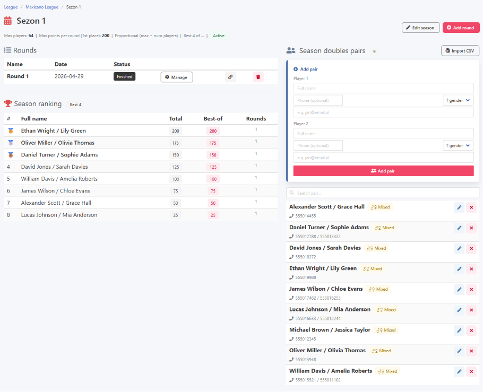Click the Finished status badge
Screen dimensions: 483x392
(124, 77)
